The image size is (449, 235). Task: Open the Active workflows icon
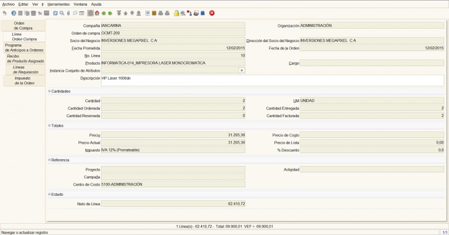point(189,13)
